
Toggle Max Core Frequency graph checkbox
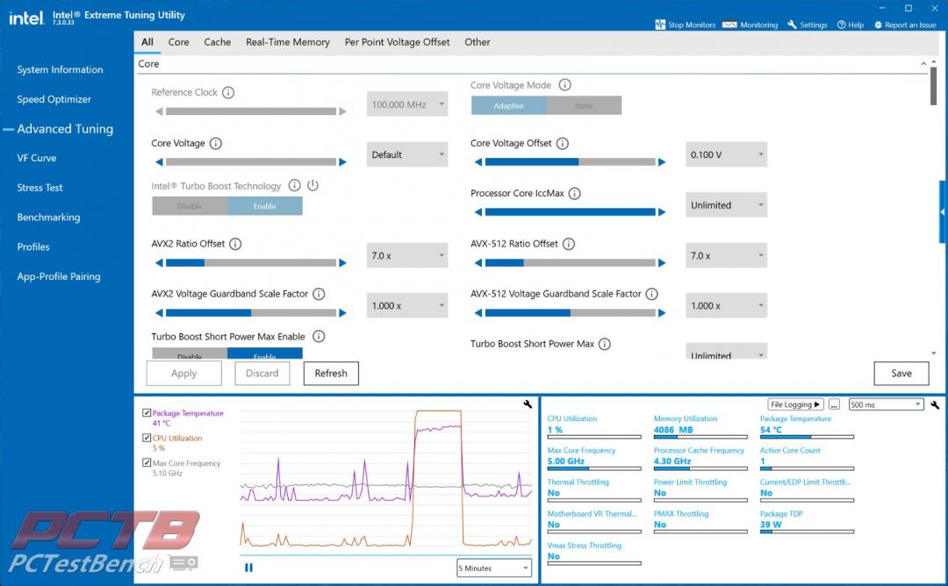[x=147, y=463]
